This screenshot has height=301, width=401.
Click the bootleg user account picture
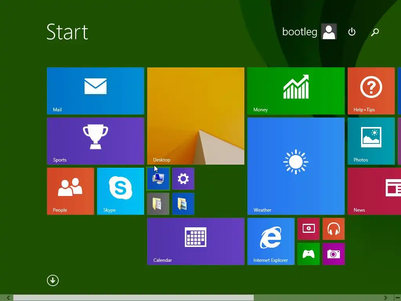(x=329, y=31)
